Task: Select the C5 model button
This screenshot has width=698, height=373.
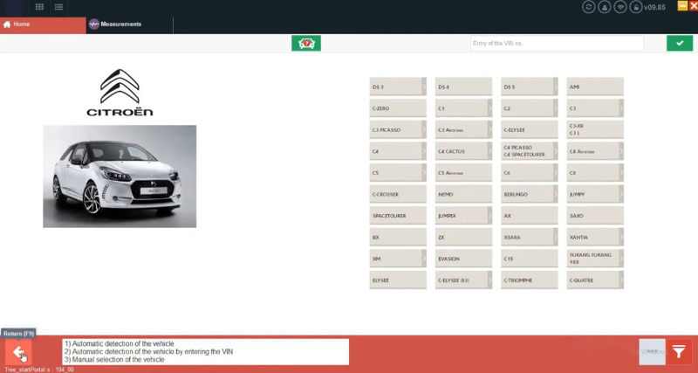Action: tap(398, 172)
